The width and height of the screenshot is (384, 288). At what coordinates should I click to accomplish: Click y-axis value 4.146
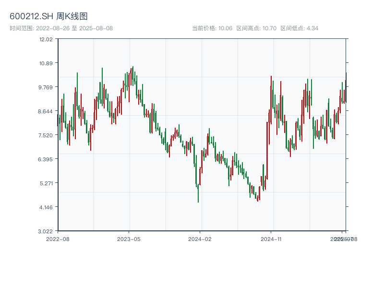point(46,207)
